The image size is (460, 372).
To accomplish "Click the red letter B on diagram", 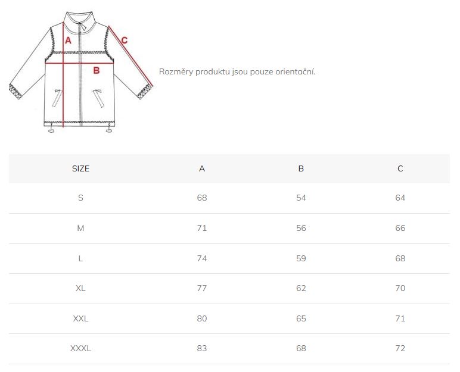I will [x=96, y=70].
